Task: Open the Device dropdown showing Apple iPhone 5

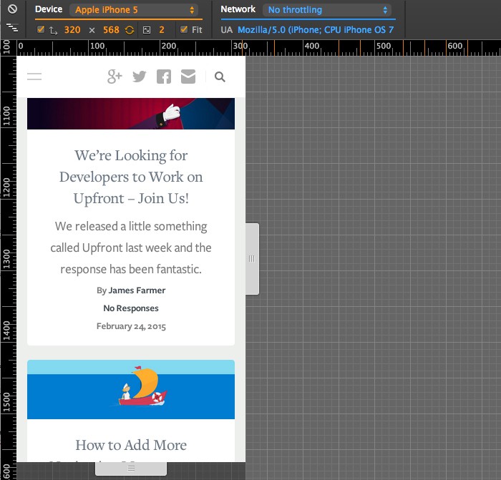Action: tap(134, 10)
